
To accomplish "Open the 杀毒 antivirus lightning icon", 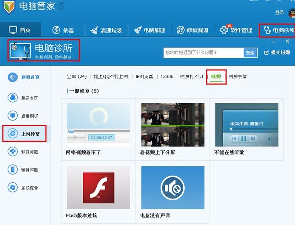I will pos(56,30).
